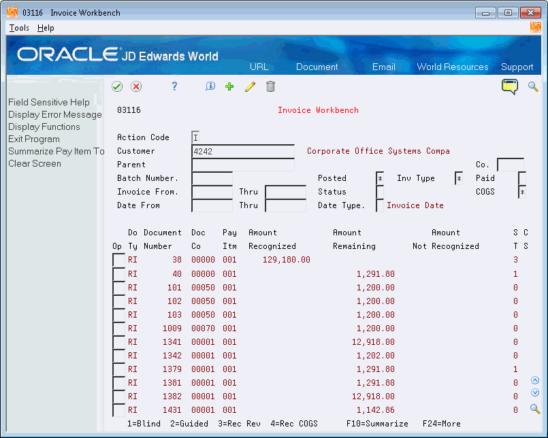Click the Status input field
The image size is (548, 438).
pos(380,192)
